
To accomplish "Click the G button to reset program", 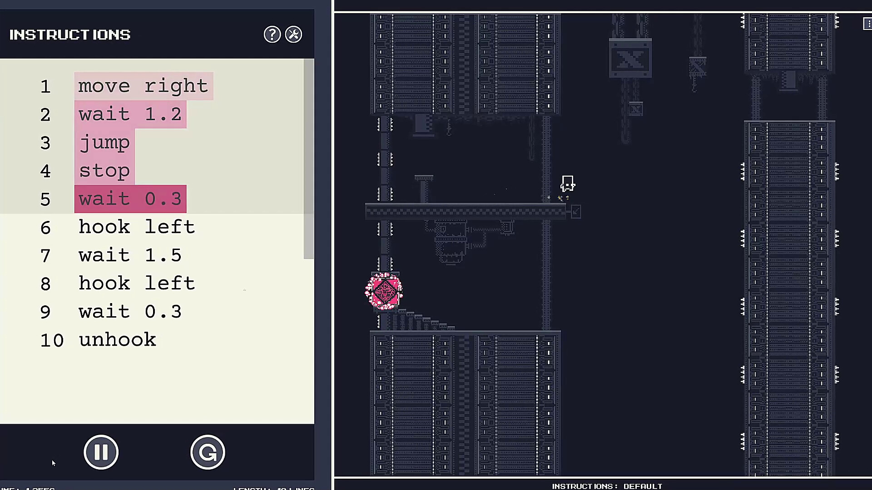I will 208,452.
